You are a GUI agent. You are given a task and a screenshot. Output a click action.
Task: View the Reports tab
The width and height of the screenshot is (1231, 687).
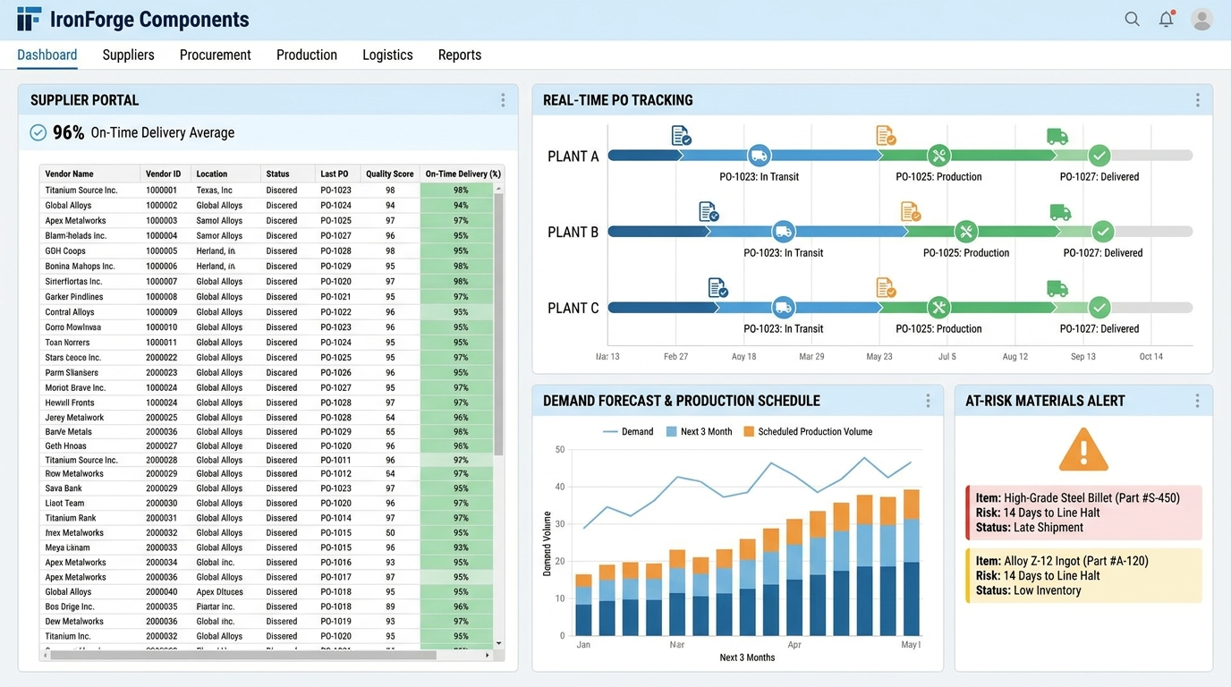460,55
